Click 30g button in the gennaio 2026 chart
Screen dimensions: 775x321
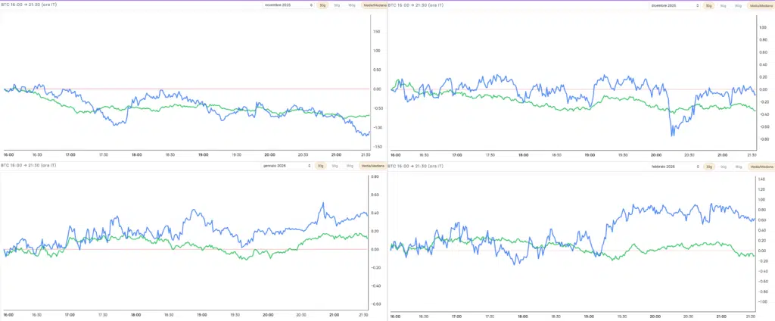(321, 165)
